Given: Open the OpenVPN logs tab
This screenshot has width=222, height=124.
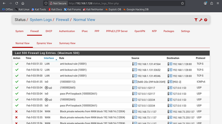Looking at the screenshot, I should [140, 31].
